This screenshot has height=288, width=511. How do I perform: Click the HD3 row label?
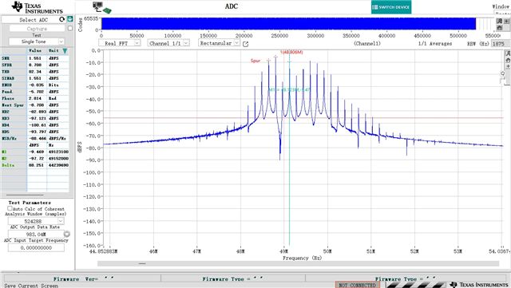6,118
